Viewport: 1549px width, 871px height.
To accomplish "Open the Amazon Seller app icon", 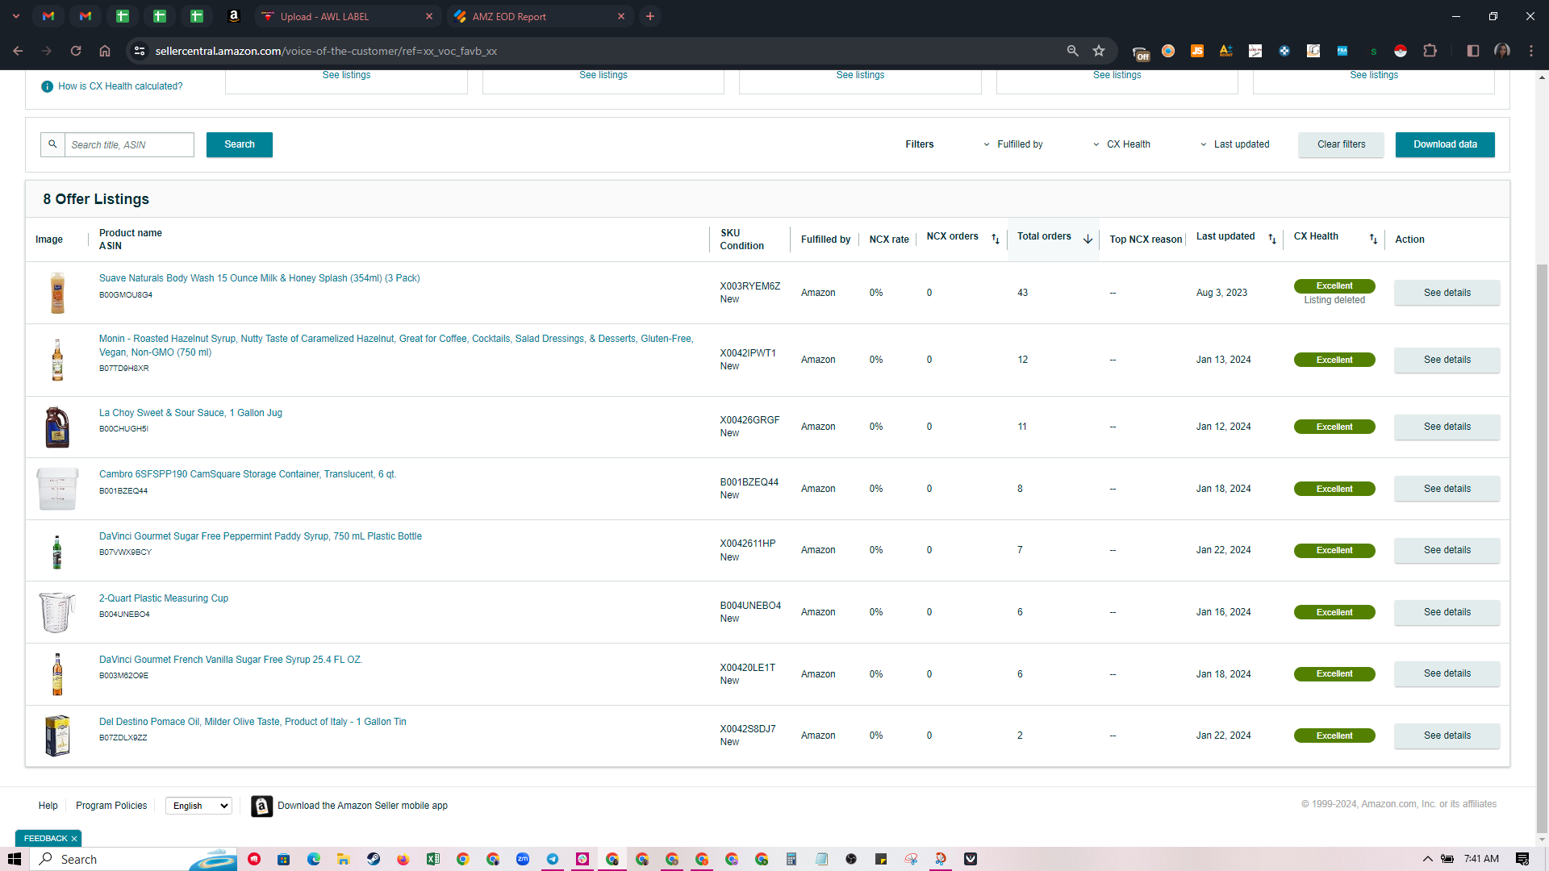I will (261, 806).
